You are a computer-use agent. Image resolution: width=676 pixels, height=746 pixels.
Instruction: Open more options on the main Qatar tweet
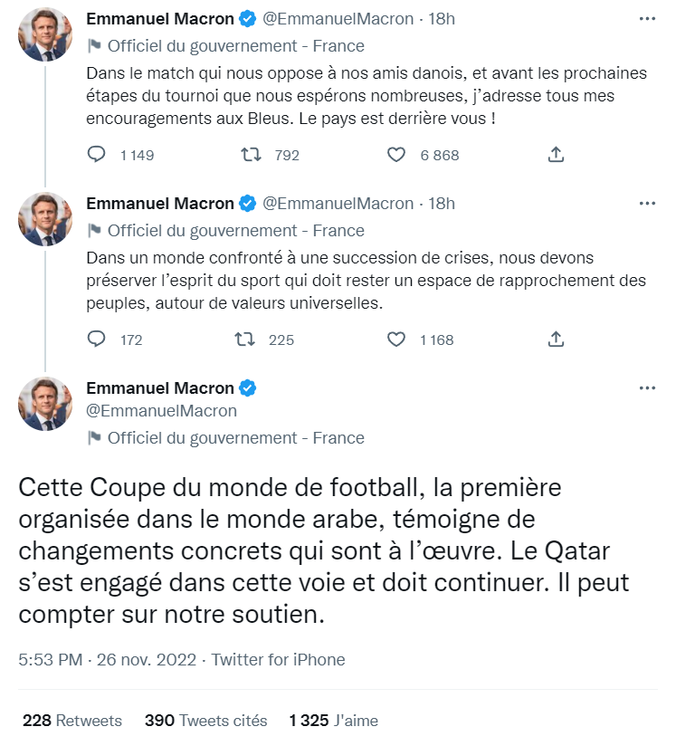(x=647, y=387)
